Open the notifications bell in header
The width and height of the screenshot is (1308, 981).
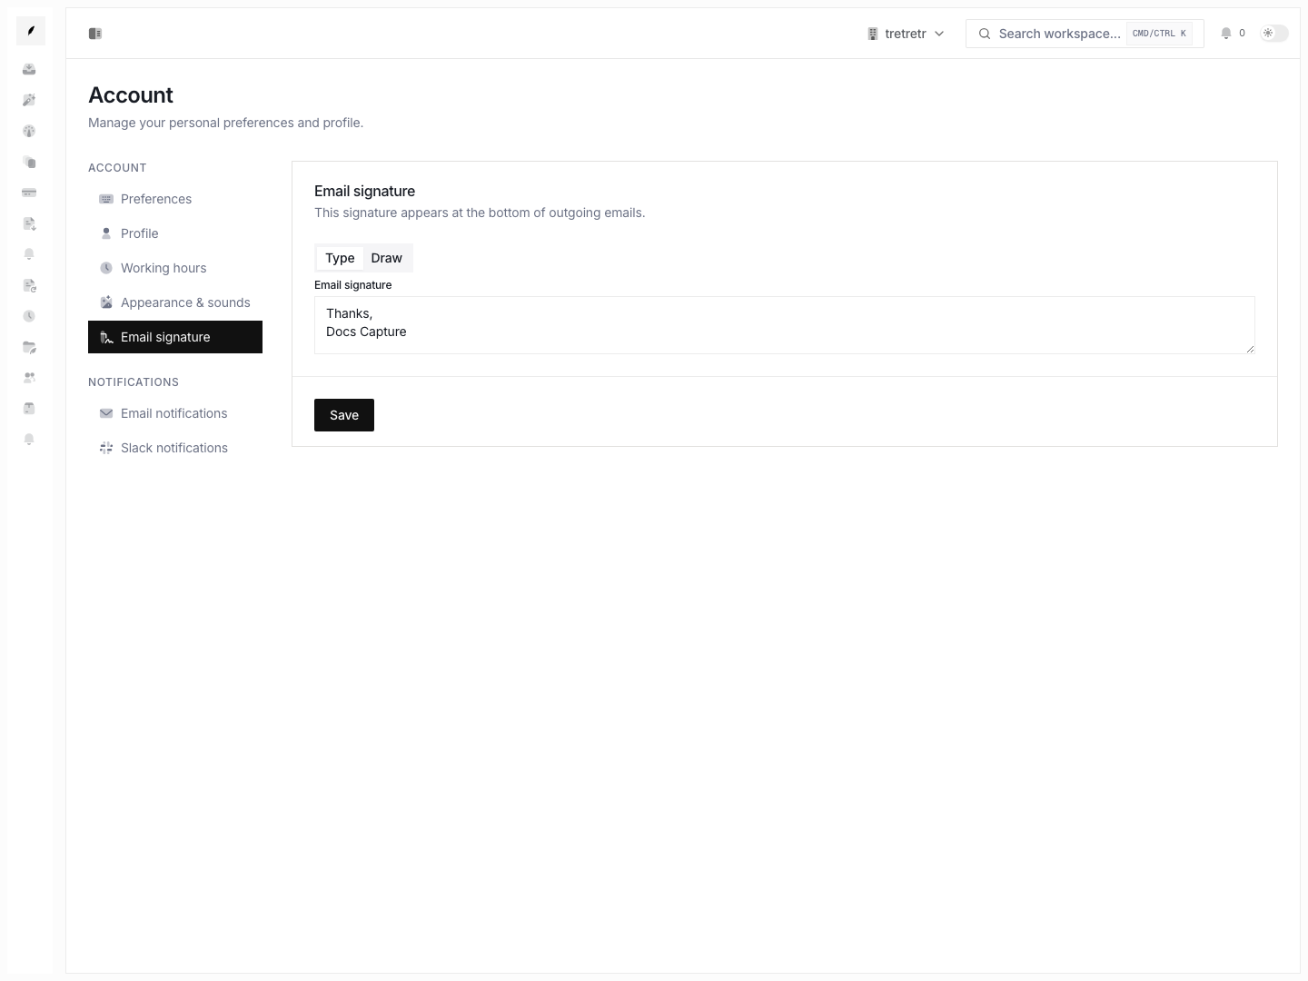tap(1226, 34)
